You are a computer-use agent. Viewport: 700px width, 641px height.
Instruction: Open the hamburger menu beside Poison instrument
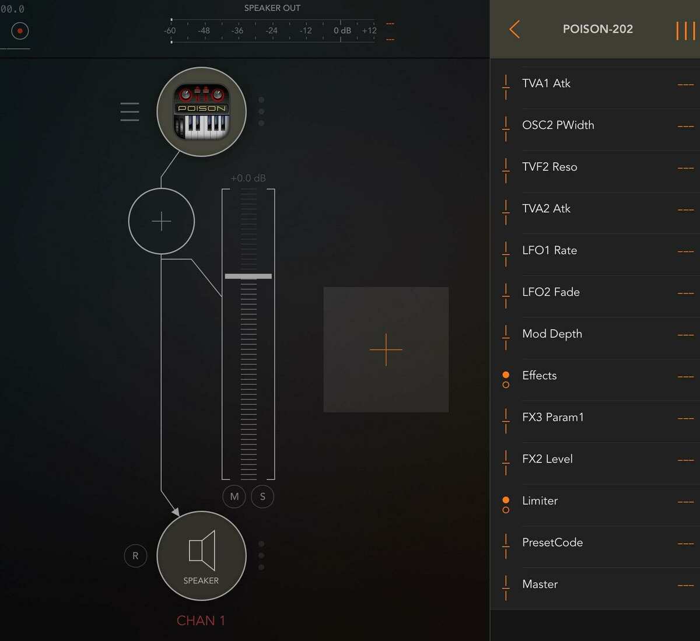129,111
